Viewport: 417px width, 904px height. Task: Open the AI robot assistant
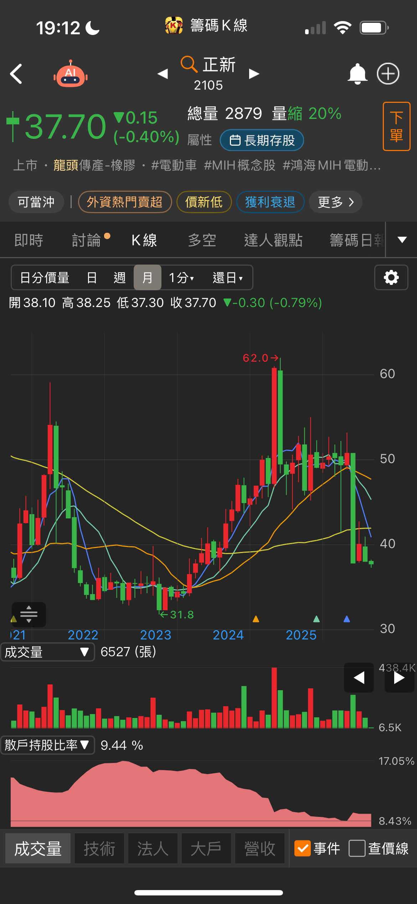point(71,74)
